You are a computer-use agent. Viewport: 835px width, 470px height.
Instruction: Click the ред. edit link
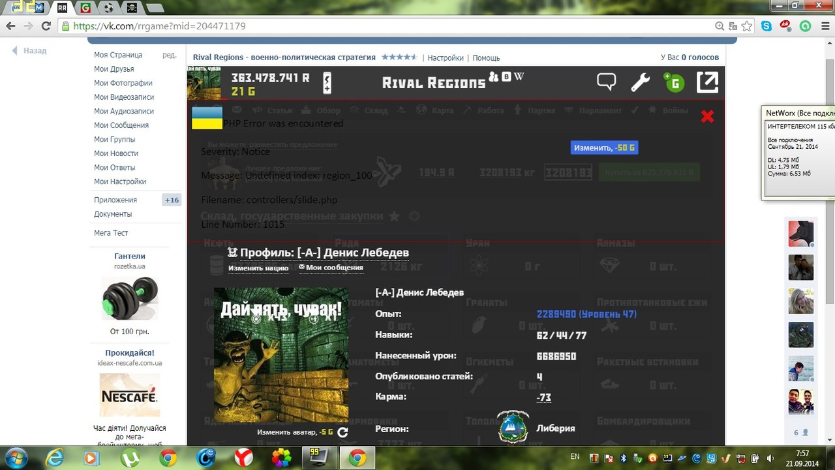(x=170, y=55)
